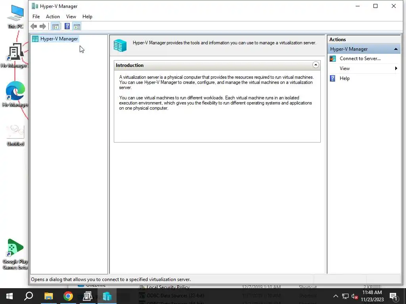406x304 pixels.
Task: Open the Action menu
Action: tap(53, 17)
